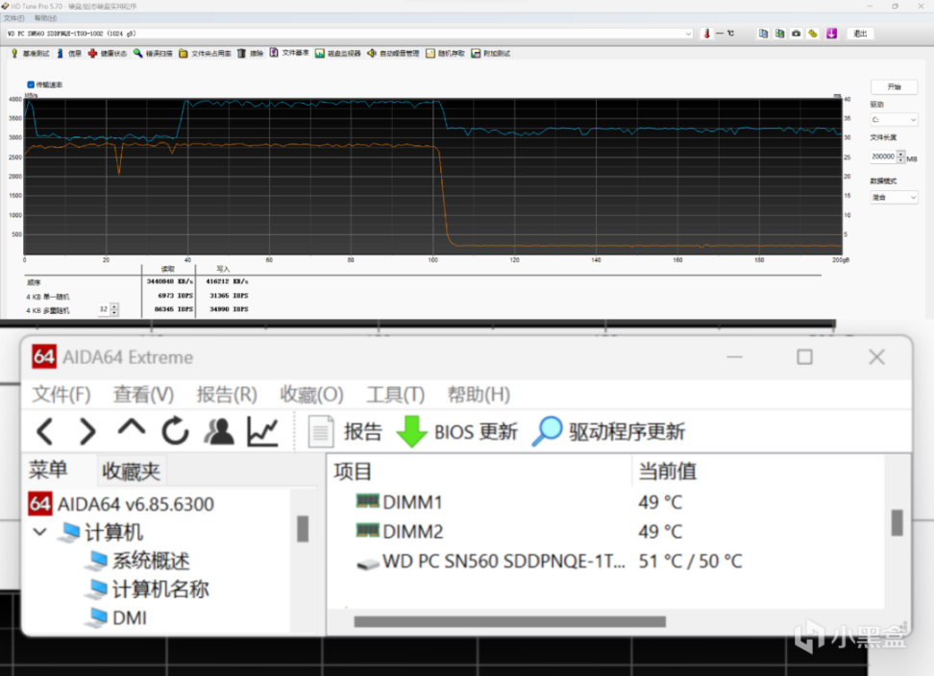Click the AIDA64 forward arrow
Image resolution: width=934 pixels, height=676 pixels.
(87, 431)
